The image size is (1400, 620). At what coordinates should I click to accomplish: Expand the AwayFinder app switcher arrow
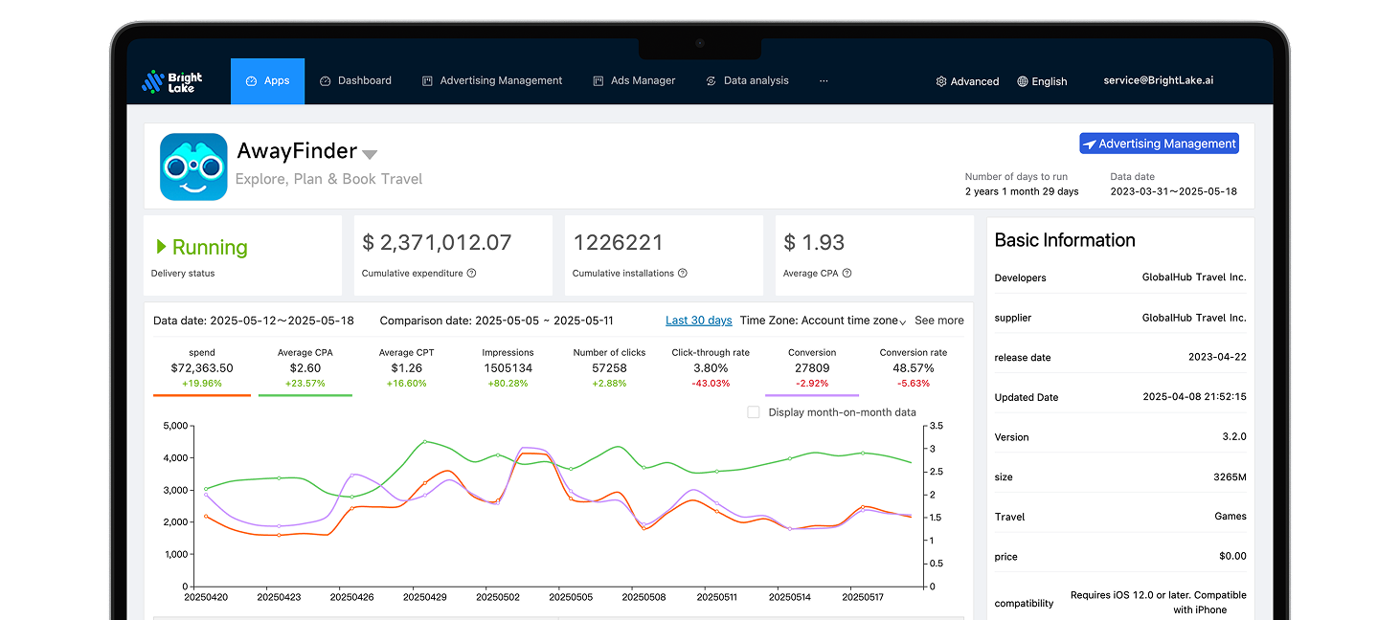370,154
